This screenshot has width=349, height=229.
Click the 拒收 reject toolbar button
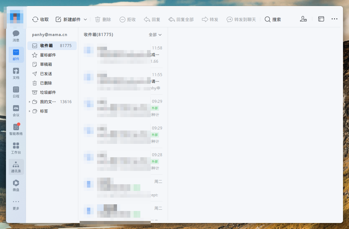point(128,20)
